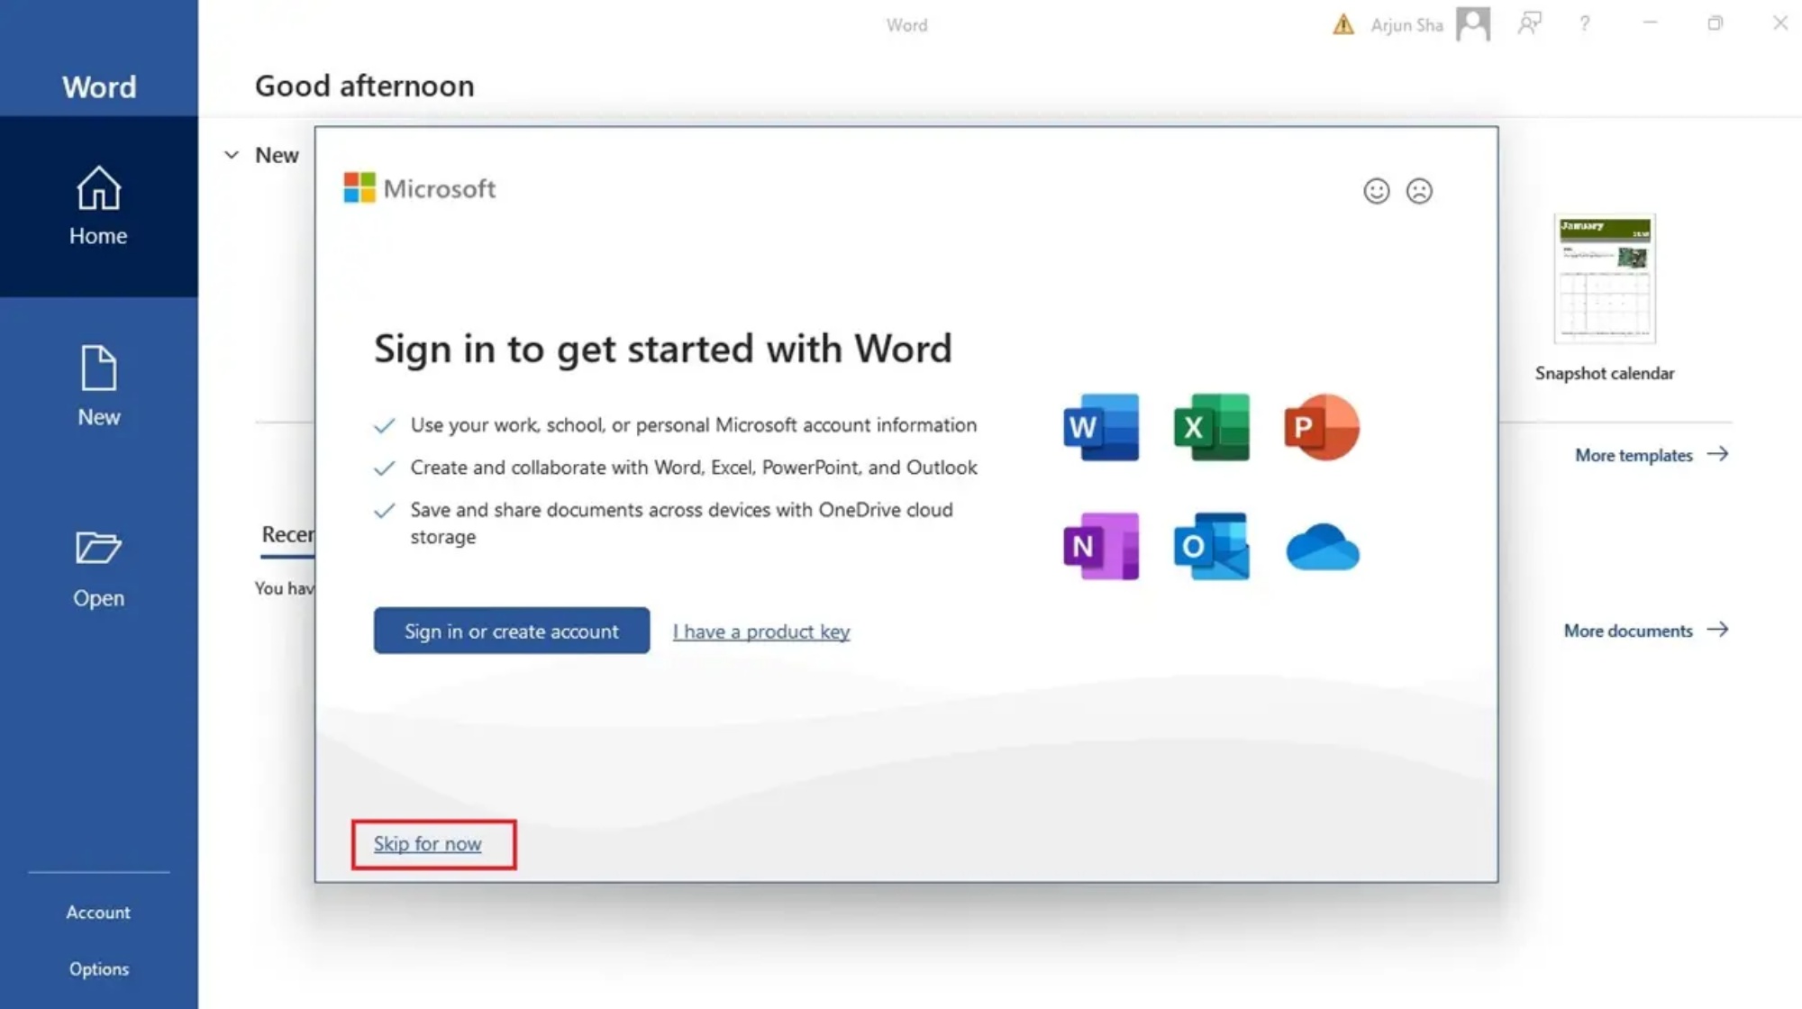Click the Excel application icon

click(x=1210, y=427)
